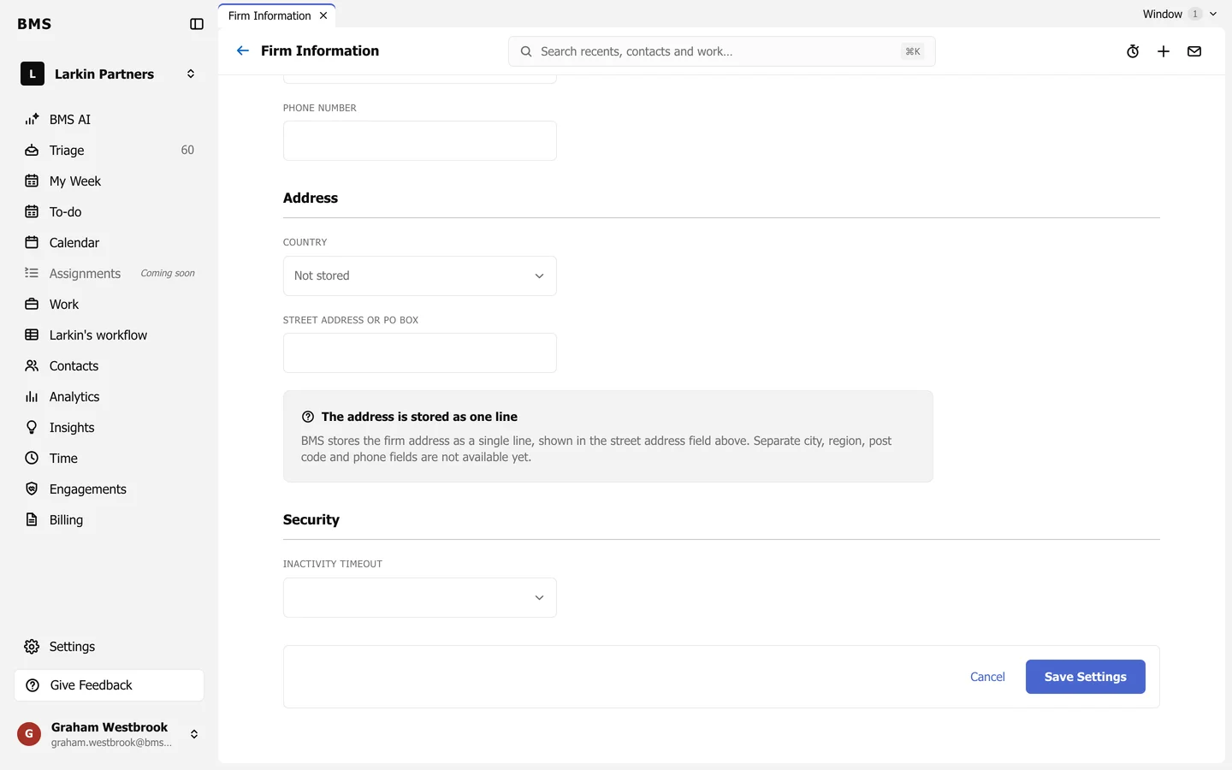Open the Work section
Screen dimensions: 1232x770
110,305
